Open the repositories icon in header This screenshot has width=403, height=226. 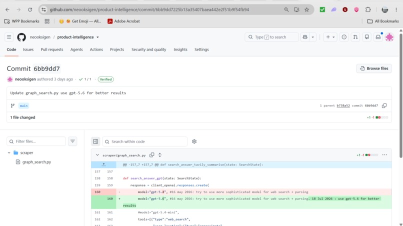(367, 37)
